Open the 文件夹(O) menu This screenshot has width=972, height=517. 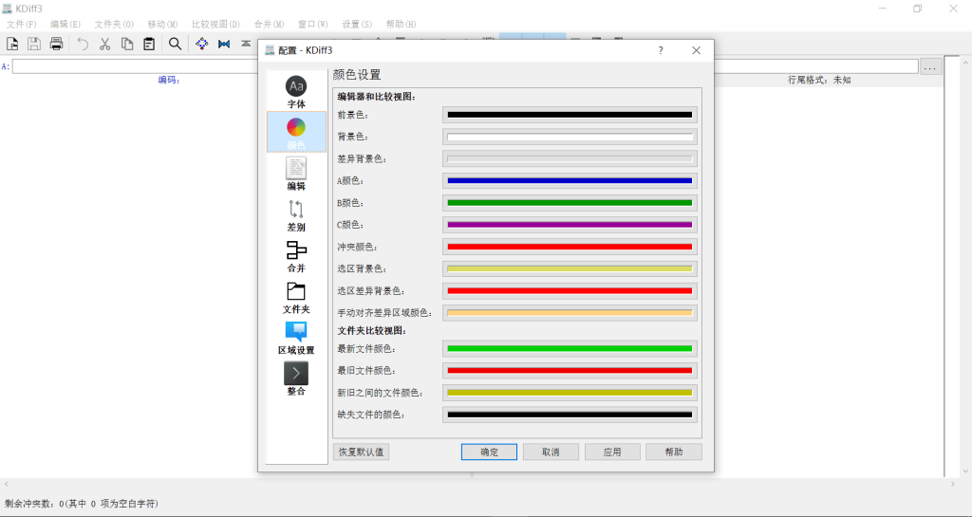(x=114, y=24)
